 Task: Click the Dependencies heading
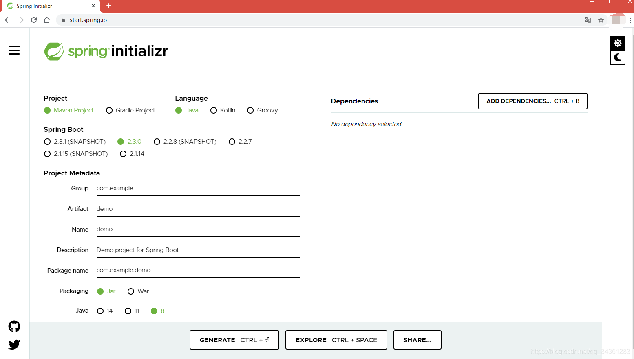click(x=354, y=101)
